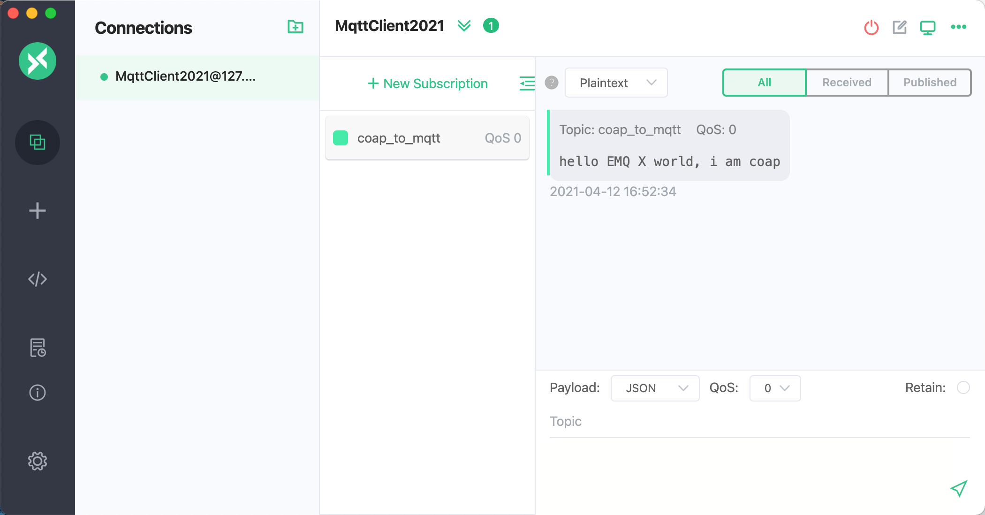This screenshot has height=515, width=985.
Task: Collapse the subscriptions list toggle icon
Action: (527, 83)
